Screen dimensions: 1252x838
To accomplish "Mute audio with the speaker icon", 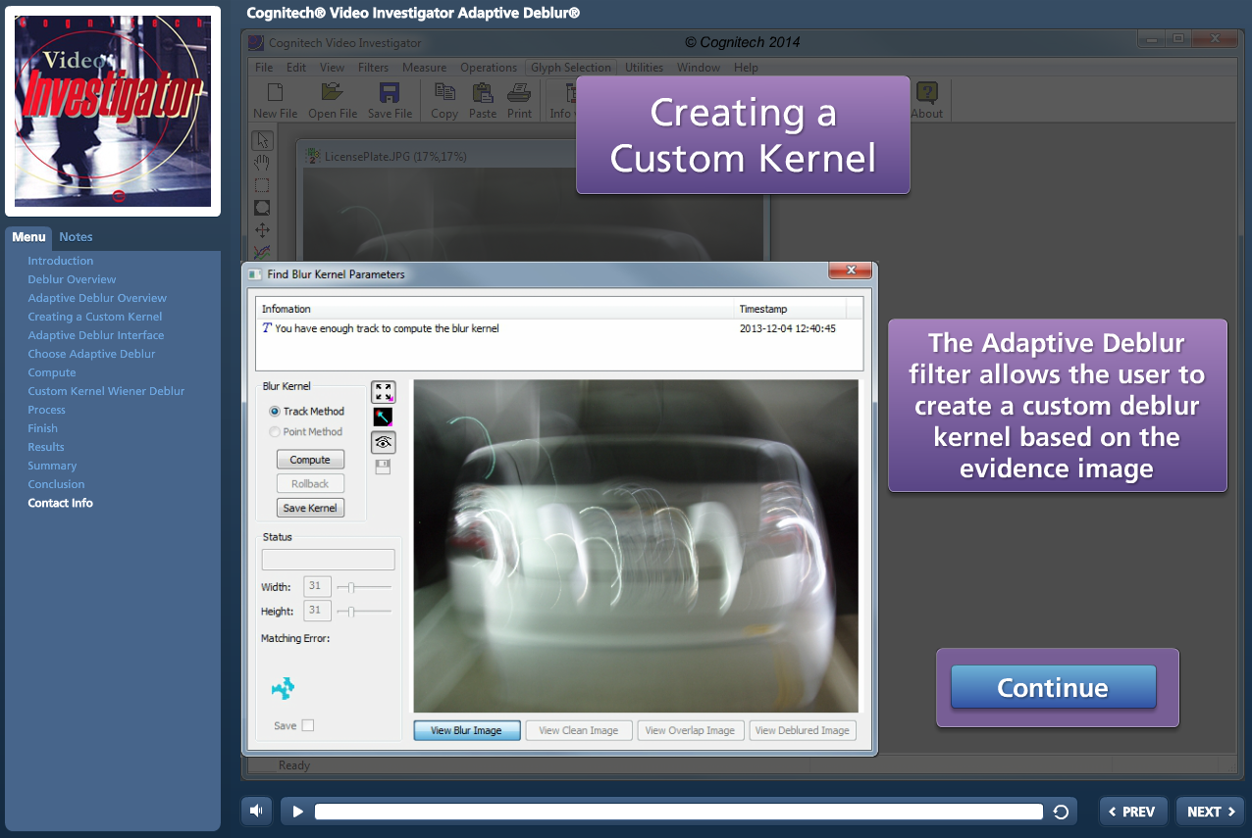I will pyautogui.click(x=256, y=811).
